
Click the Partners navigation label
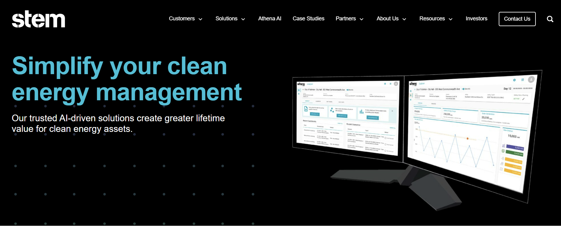point(345,19)
